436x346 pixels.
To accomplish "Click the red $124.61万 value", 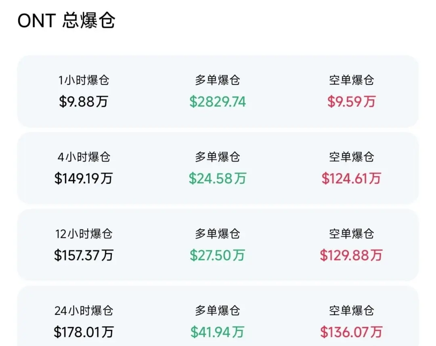I will coord(351,178).
